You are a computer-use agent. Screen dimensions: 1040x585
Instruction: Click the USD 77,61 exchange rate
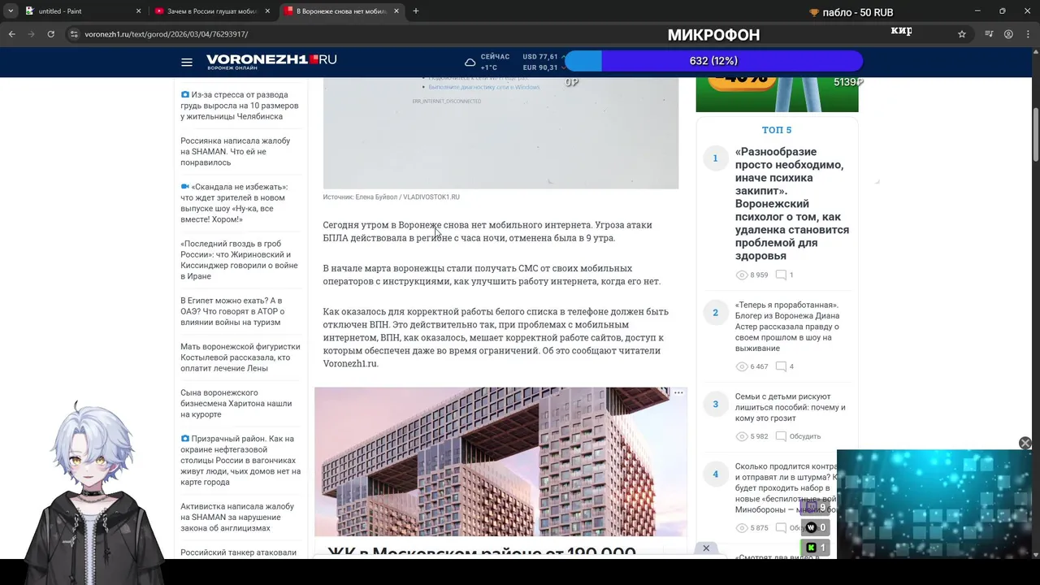click(x=540, y=57)
